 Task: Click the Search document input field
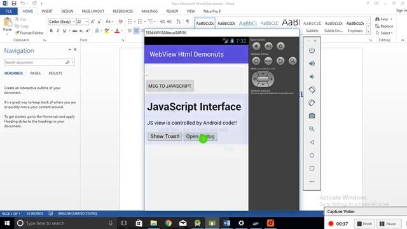(x=34, y=62)
